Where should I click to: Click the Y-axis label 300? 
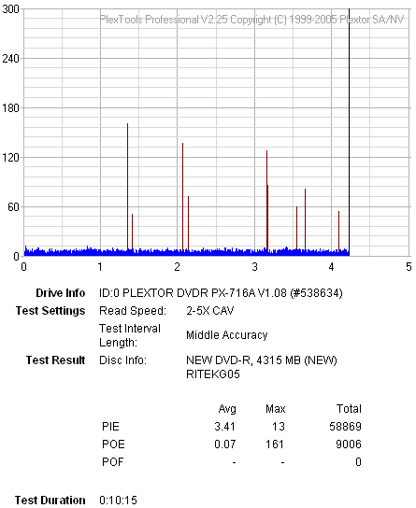pos(10,9)
